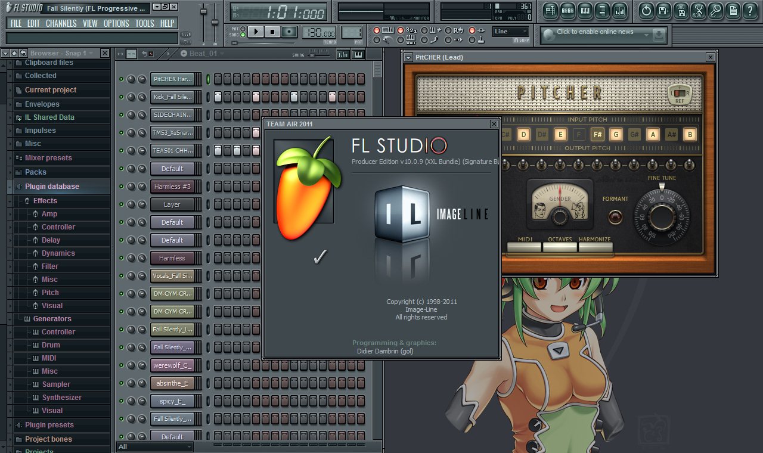Mute the Layer channel LED
The image size is (763, 453).
point(122,204)
